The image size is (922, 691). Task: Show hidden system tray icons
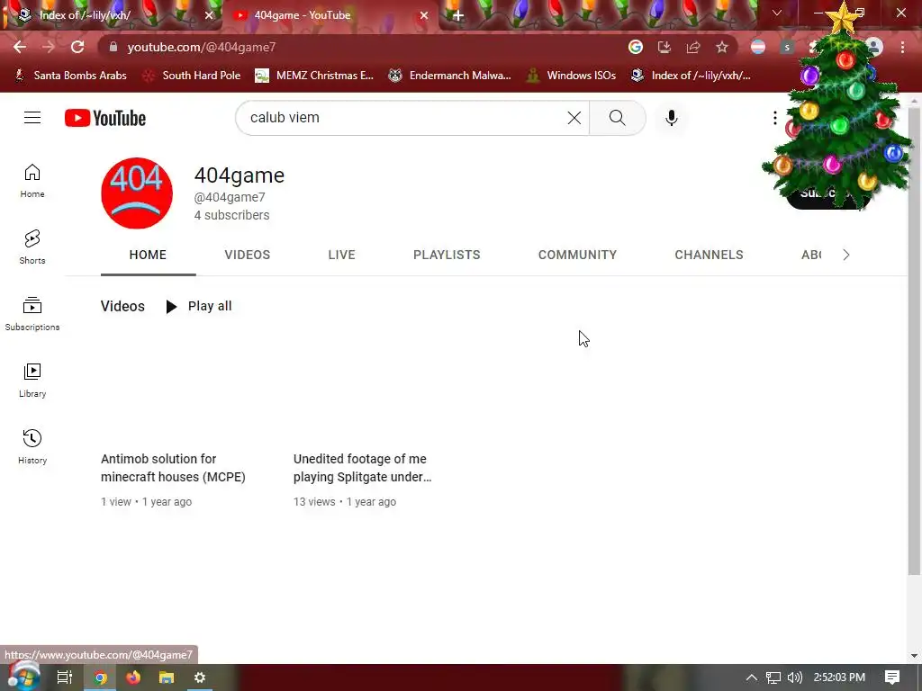click(751, 678)
